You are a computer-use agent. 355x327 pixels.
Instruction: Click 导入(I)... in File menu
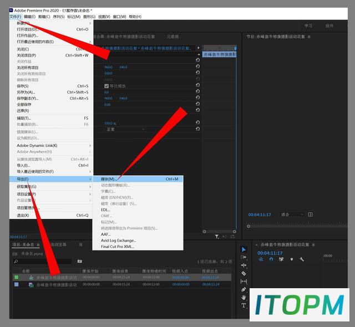point(51,166)
